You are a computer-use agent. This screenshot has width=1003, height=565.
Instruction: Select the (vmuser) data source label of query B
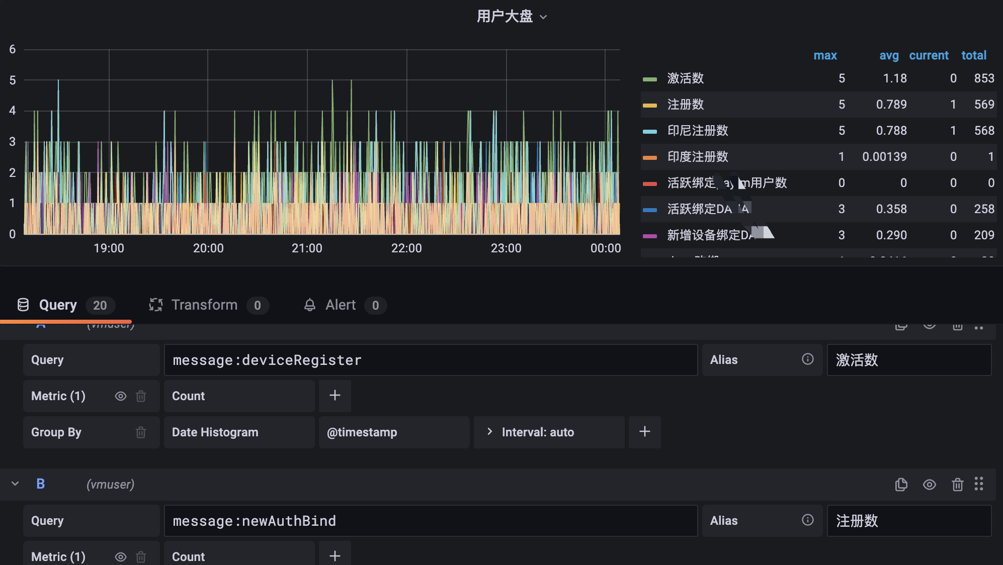tap(110, 484)
